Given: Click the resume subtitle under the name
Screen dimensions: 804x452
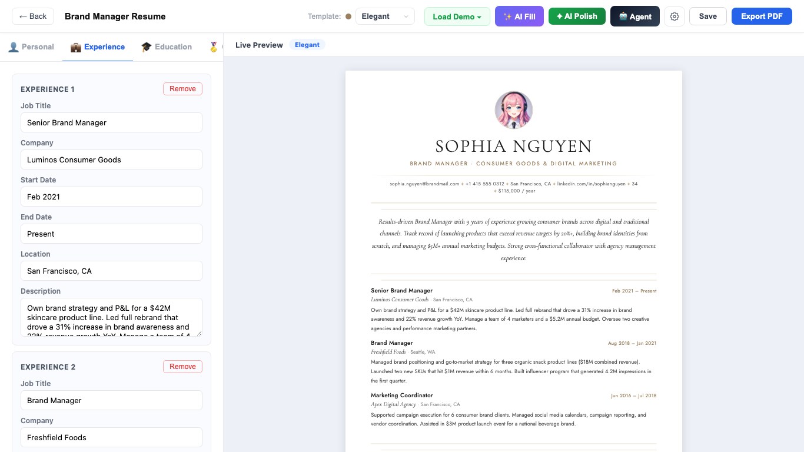Looking at the screenshot, I should (x=514, y=164).
